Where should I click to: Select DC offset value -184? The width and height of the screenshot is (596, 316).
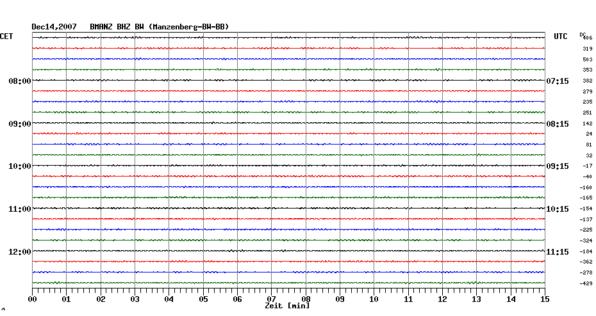[x=586, y=251]
